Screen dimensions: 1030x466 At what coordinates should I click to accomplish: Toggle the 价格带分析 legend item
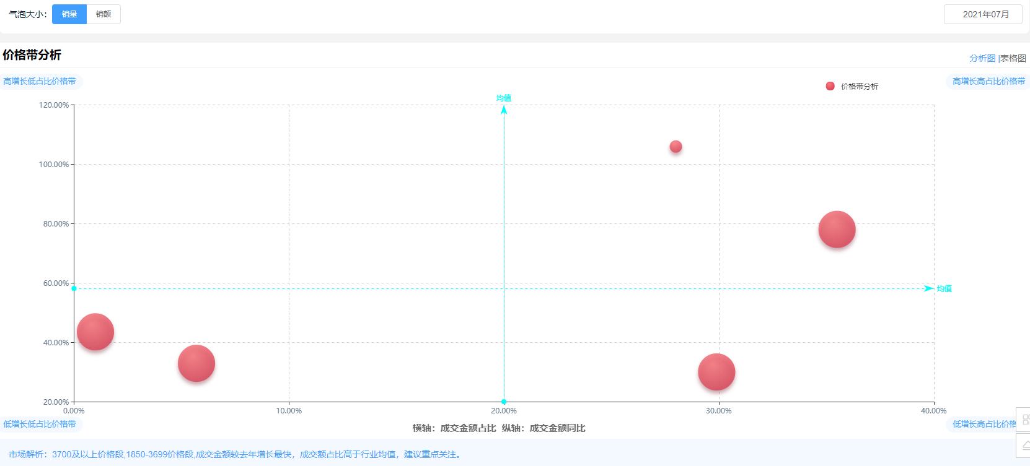pyautogui.click(x=852, y=86)
